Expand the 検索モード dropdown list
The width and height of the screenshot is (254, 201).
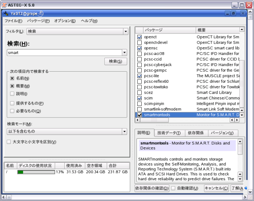[124, 131]
